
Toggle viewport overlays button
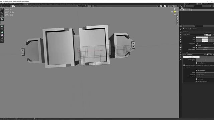(165, 6)
